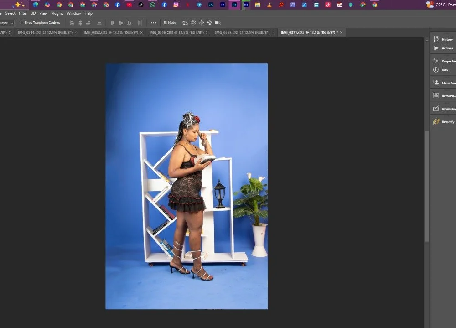Screen dimensions: 456x328
Task: Click the portrait photo on the canvas
Action: (187, 186)
